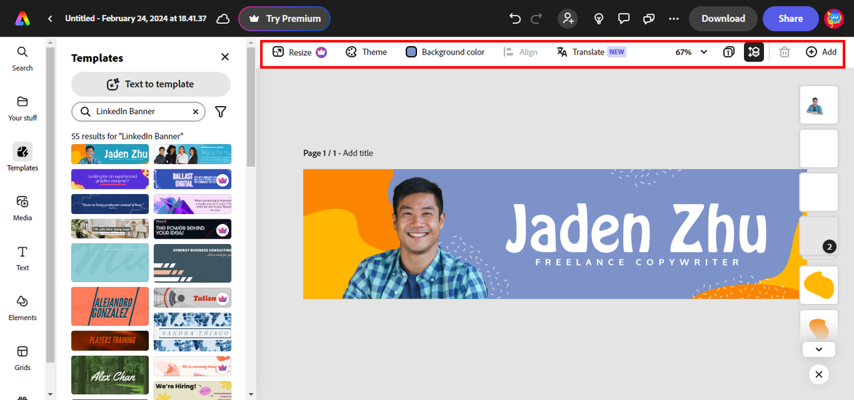Image resolution: width=854 pixels, height=400 pixels.
Task: Click the undo arrow icon
Action: pos(514,19)
